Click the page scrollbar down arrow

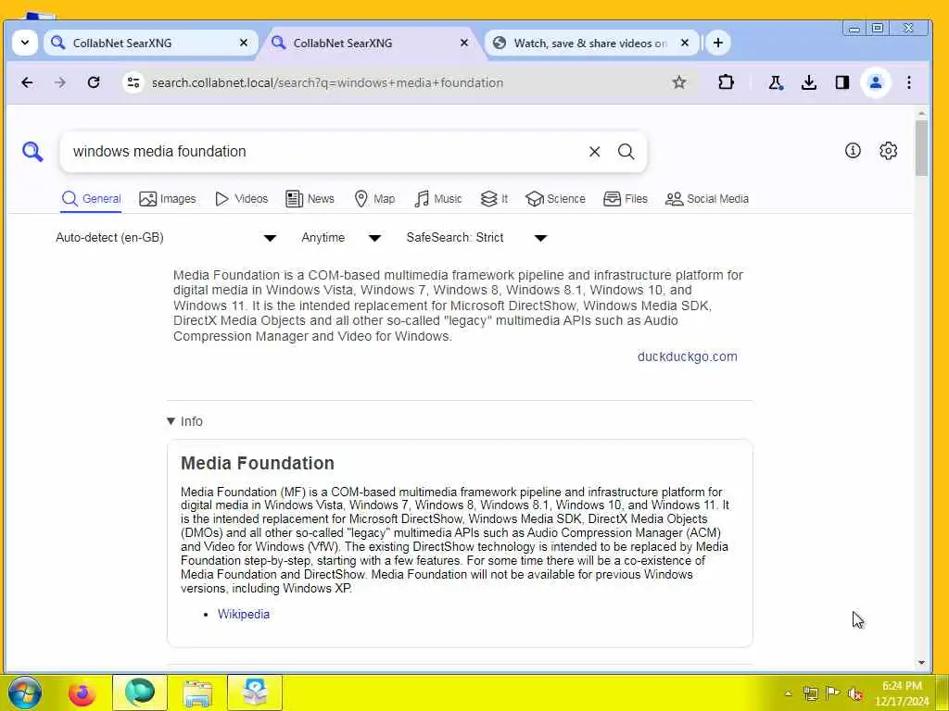point(921,663)
